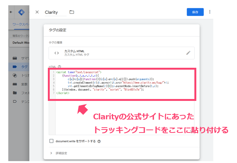
Task: Open the HTML field help question icon
Action: tap(60, 67)
